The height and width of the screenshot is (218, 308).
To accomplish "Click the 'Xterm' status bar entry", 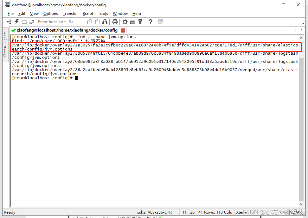I will [241, 212].
